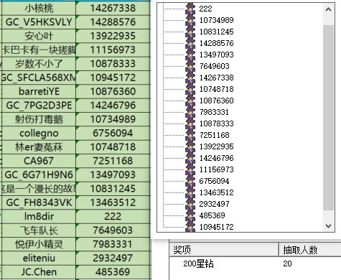
Task: Select winner entry 10876360 in the list
Action: (217, 101)
